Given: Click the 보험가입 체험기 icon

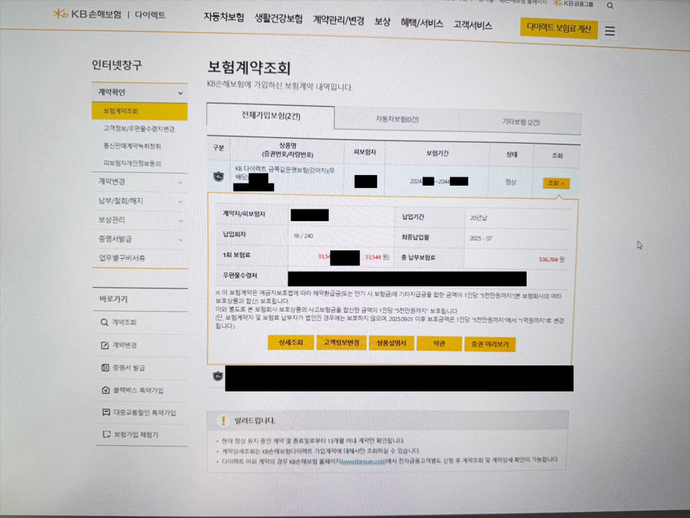Looking at the screenshot, I should pyautogui.click(x=107, y=434).
